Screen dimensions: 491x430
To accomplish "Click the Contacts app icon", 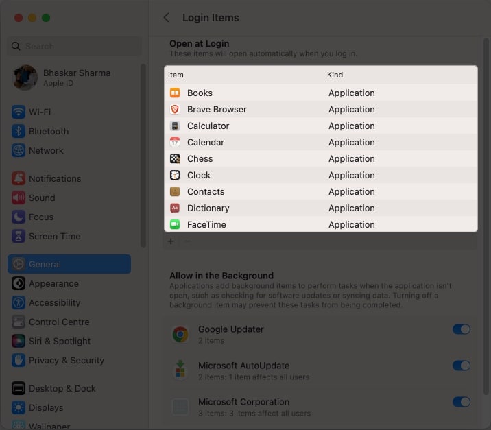I will (175, 191).
